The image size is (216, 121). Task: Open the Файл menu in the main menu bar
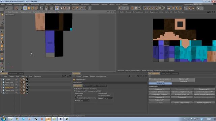coord(3,4)
